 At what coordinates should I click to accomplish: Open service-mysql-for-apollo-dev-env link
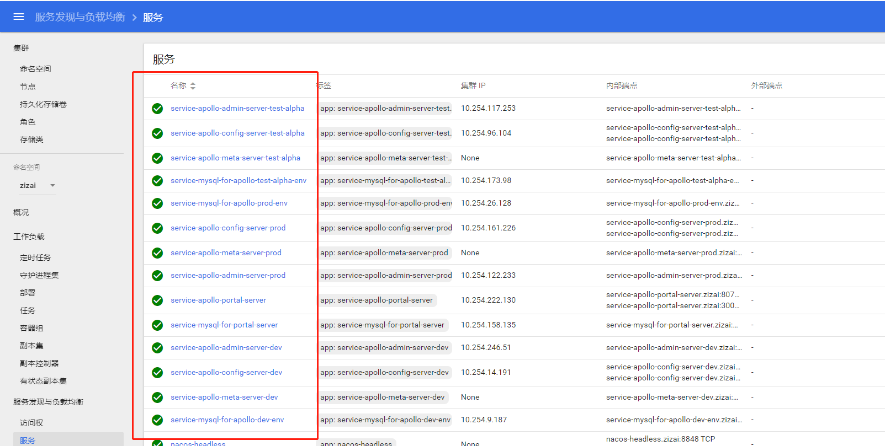click(227, 420)
